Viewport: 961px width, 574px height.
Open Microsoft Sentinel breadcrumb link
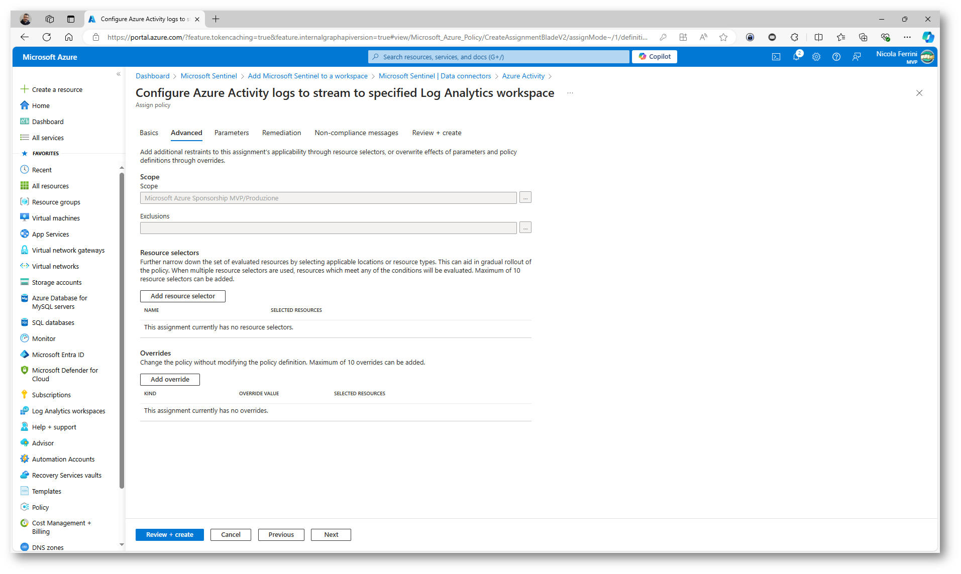(208, 76)
